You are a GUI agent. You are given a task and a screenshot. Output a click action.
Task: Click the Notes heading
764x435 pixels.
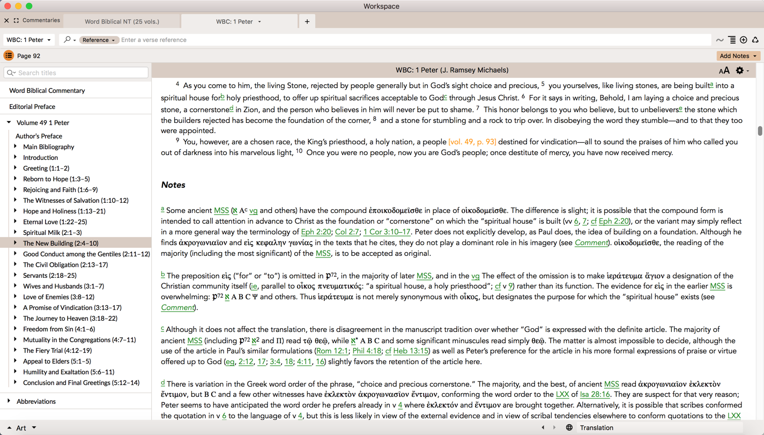[x=173, y=185]
